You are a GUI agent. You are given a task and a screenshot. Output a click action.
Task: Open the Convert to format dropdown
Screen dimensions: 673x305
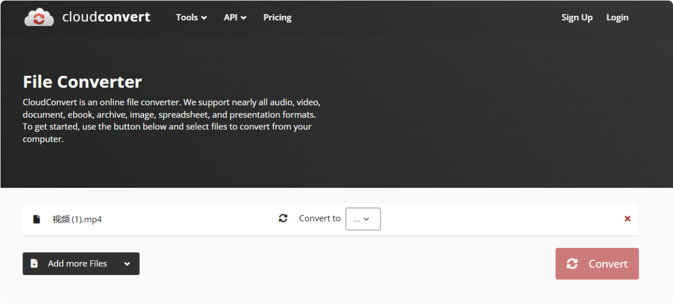363,219
